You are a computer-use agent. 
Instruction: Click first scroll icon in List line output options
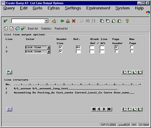point(124,72)
